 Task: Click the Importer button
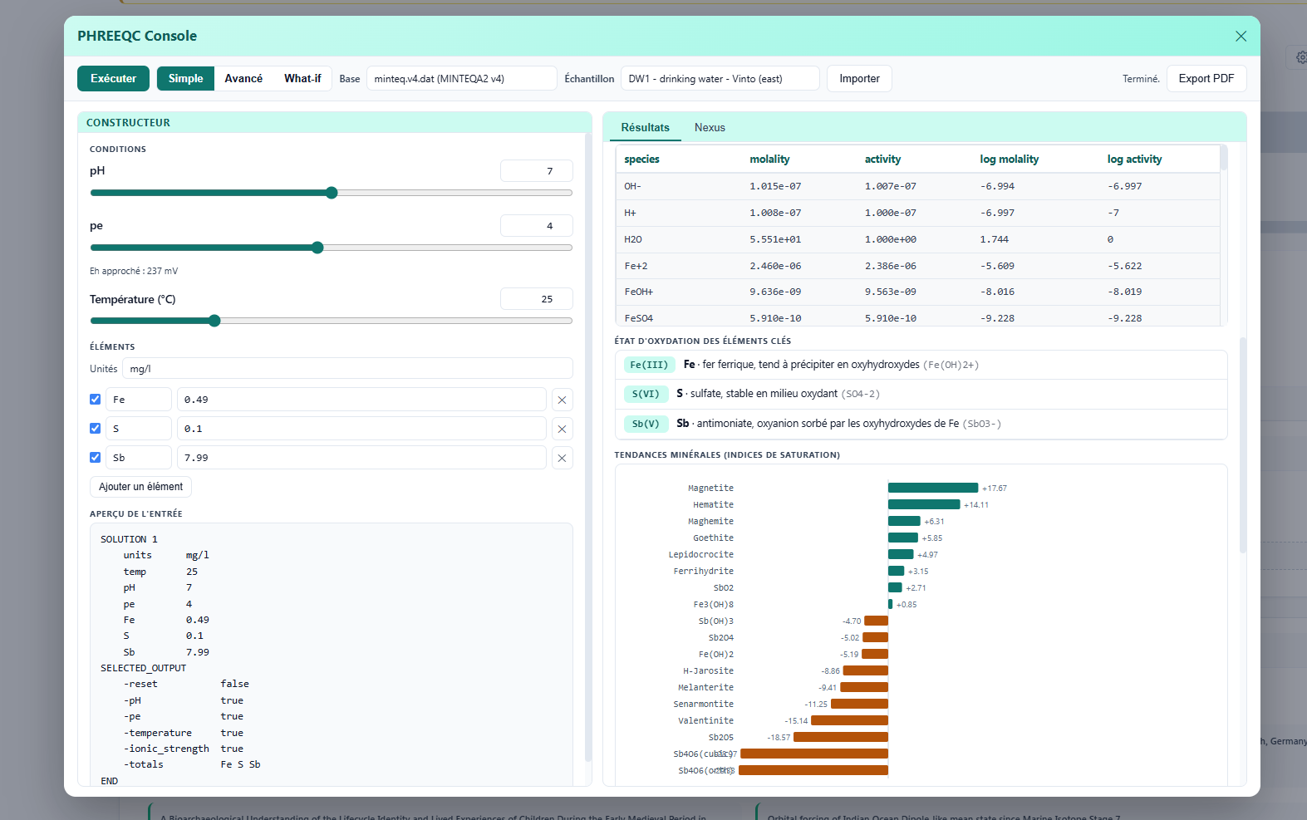pos(859,78)
